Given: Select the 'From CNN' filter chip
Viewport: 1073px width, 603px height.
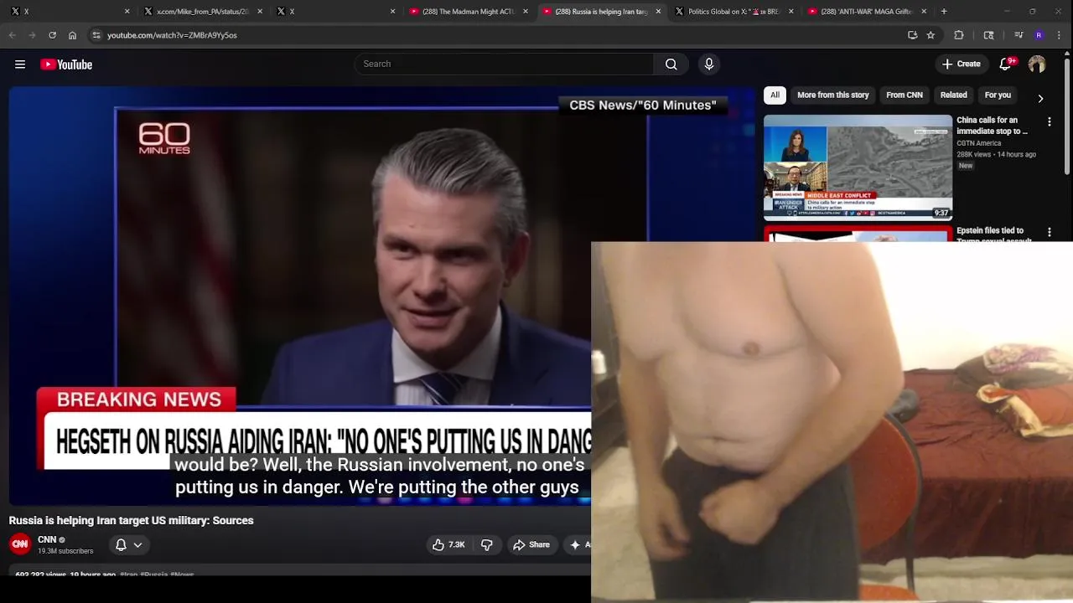Looking at the screenshot, I should point(905,95).
